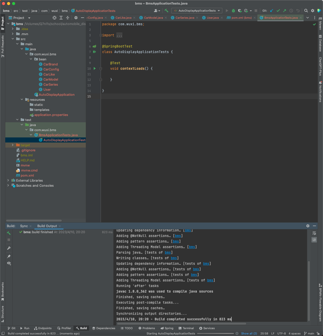This screenshot has height=336, width=323.
Task: Toggle Structure tool window
Action: click(x=3, y=314)
